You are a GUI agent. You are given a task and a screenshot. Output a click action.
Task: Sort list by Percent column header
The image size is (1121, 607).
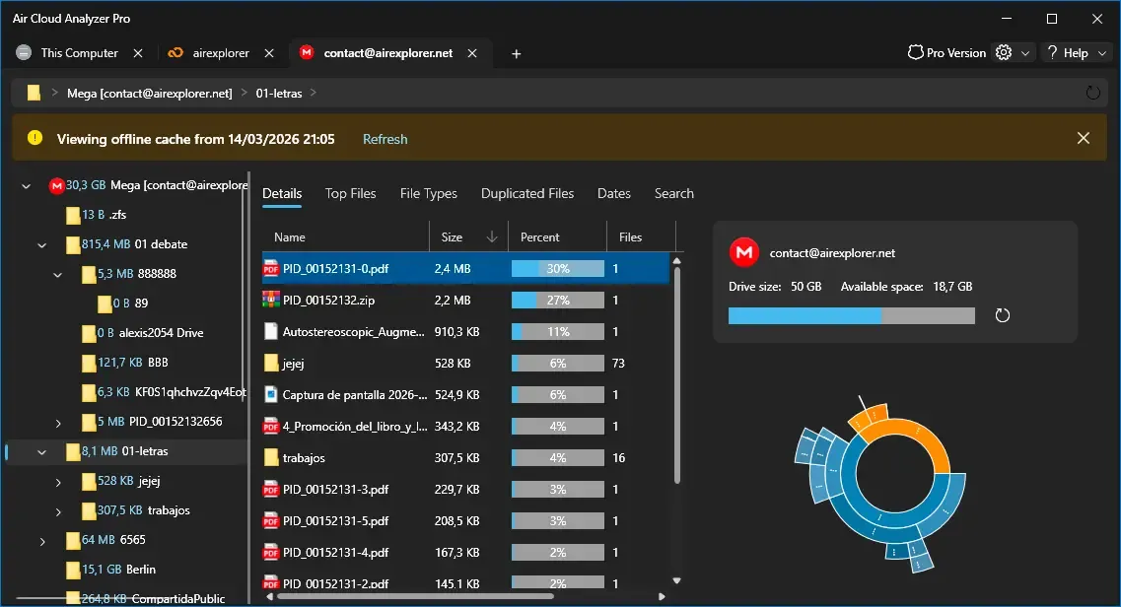558,237
